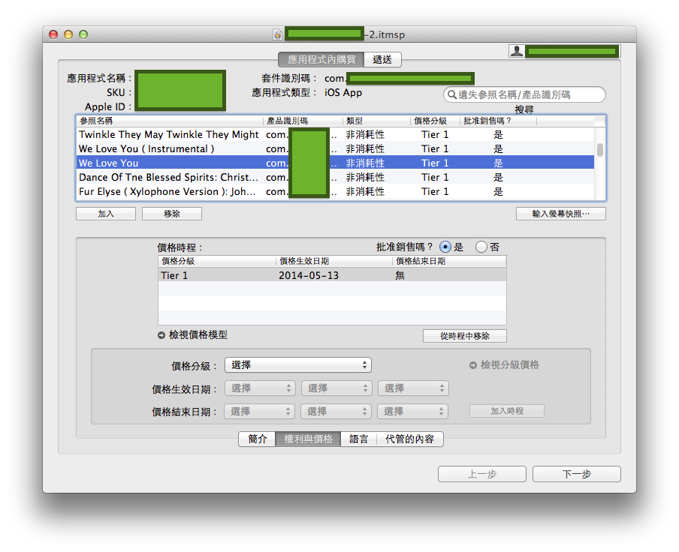
Task: Click the 移除 button below the list
Action: [172, 214]
